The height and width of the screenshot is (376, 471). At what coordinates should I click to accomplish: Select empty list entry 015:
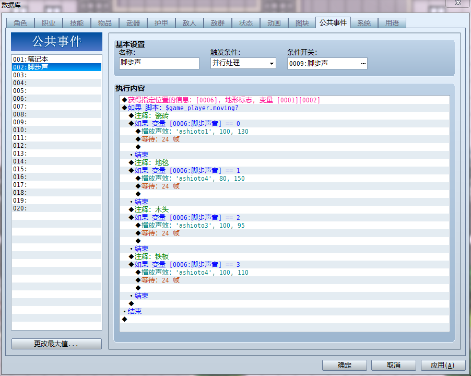[x=56, y=169]
